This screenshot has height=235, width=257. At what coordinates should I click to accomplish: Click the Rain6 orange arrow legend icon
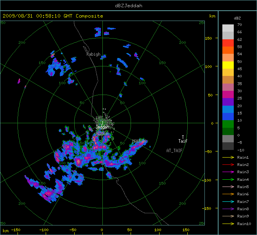click(228, 194)
